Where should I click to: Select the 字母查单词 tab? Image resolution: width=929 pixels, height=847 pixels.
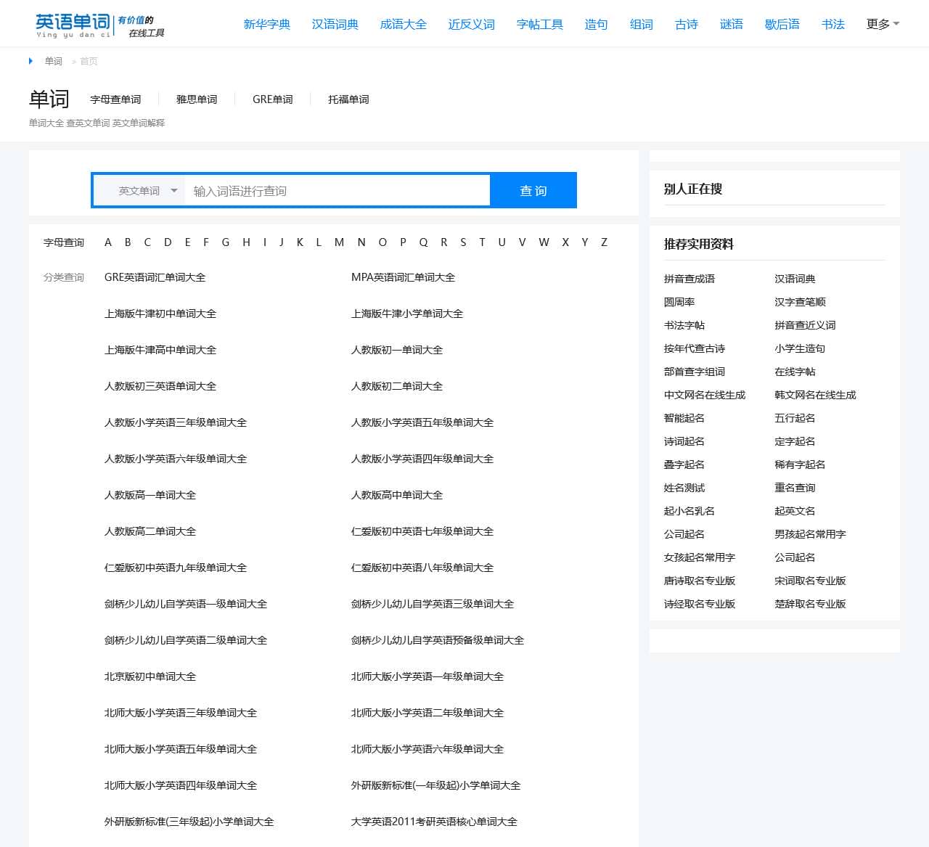point(115,99)
